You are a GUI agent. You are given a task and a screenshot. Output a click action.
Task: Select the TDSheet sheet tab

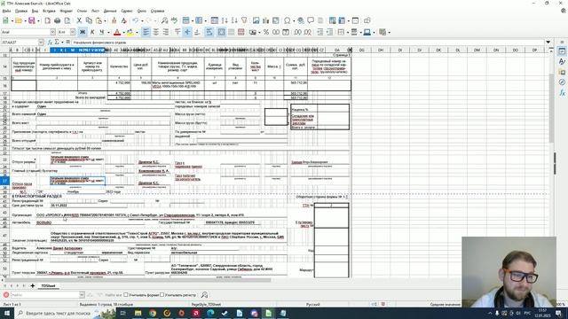48,285
